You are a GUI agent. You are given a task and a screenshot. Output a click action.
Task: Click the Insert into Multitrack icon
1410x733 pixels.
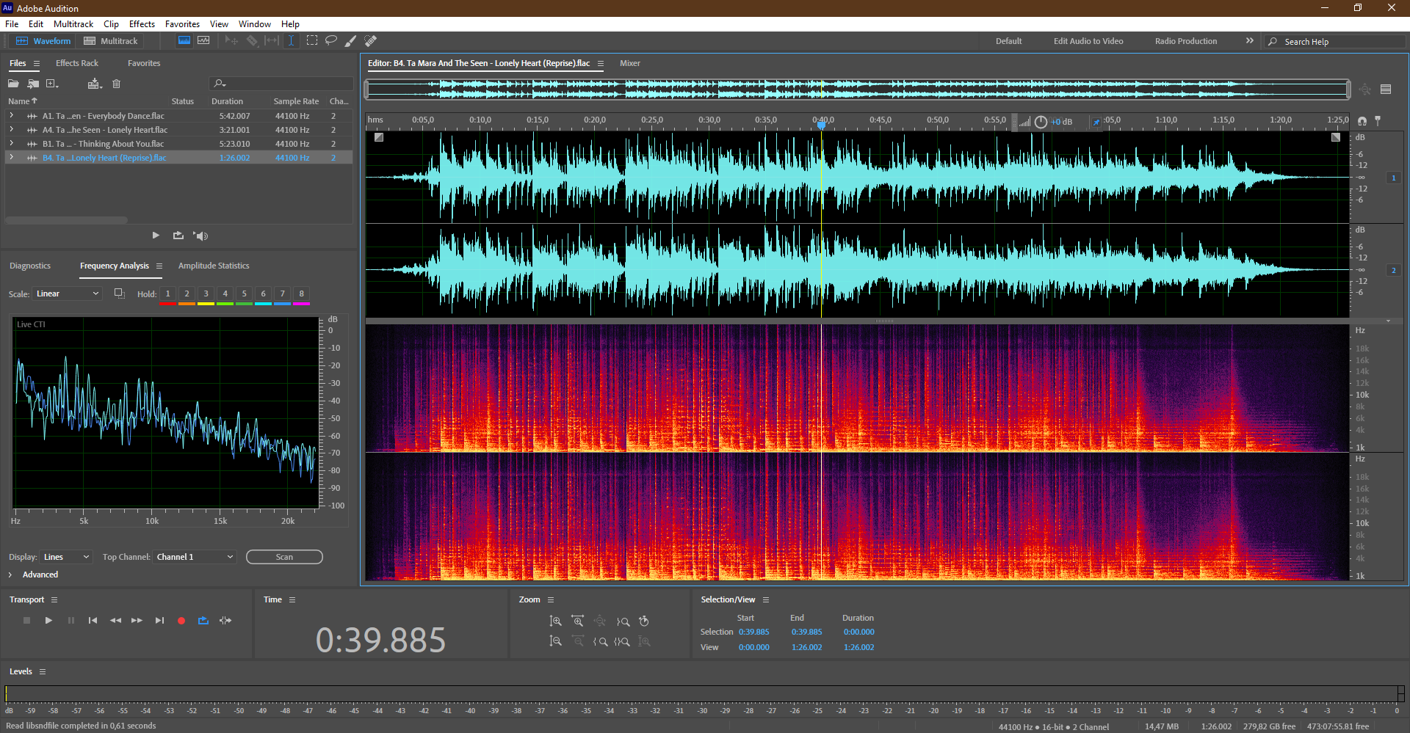pos(94,84)
